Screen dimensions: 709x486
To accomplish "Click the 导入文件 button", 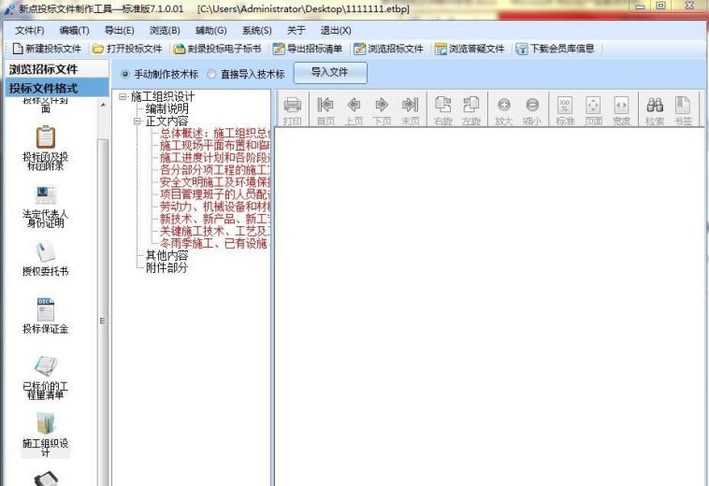I will click(x=330, y=73).
